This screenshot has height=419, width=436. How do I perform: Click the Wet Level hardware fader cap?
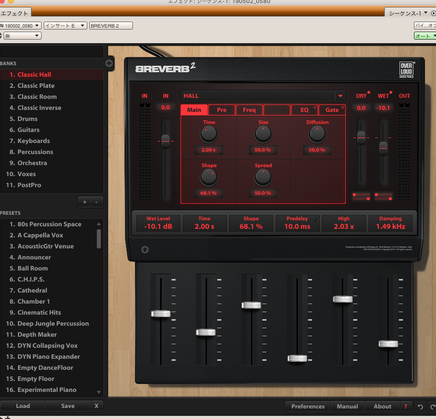pyautogui.click(x=161, y=314)
